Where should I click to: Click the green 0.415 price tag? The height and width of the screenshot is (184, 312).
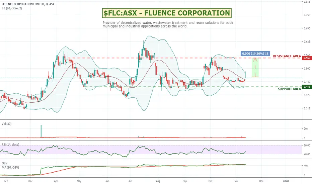point(307,87)
